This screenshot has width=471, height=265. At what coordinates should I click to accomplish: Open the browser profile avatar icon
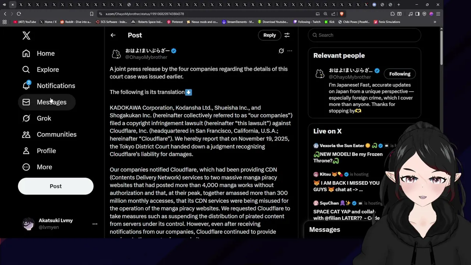click(431, 14)
